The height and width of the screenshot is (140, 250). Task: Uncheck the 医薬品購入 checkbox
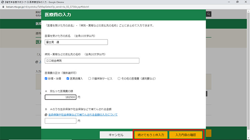(x=68, y=79)
